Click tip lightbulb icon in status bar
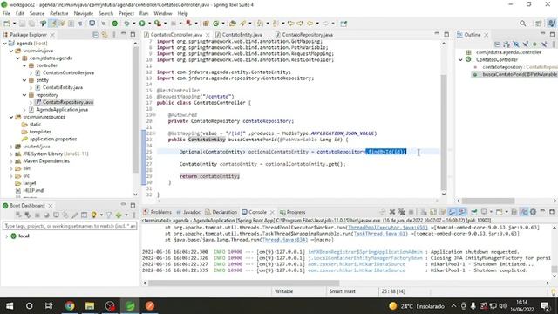 tap(553, 292)
